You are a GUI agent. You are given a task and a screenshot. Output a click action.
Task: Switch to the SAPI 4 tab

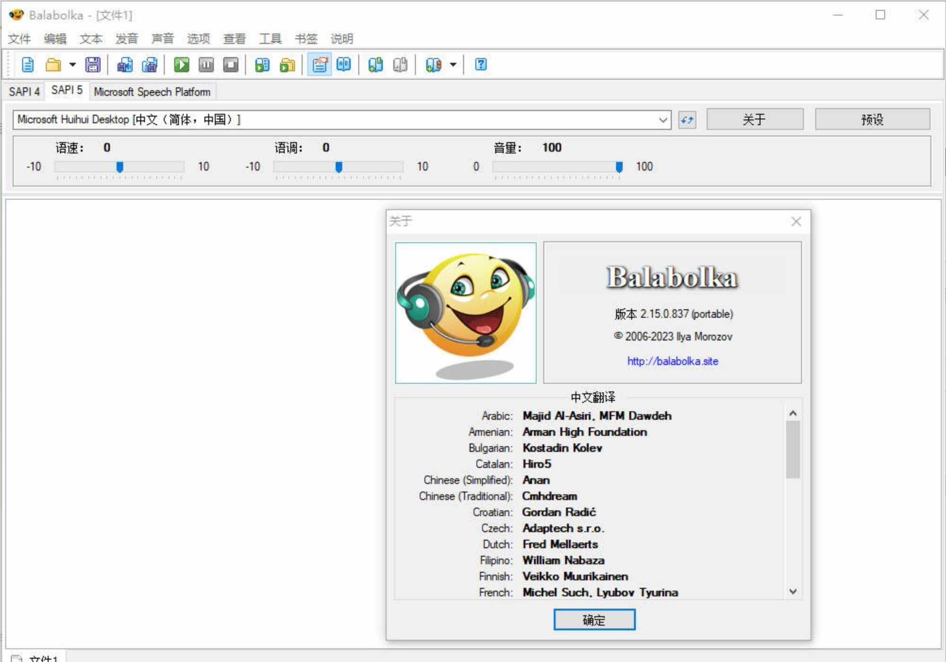(x=24, y=92)
